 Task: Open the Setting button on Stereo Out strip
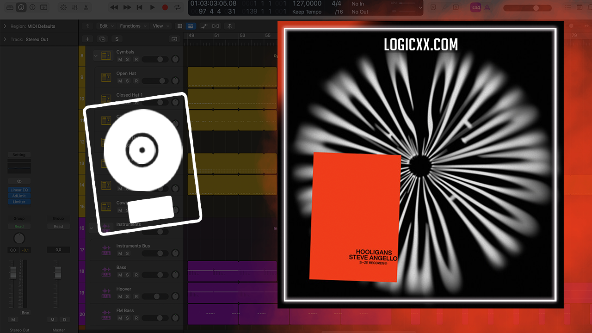19,155
